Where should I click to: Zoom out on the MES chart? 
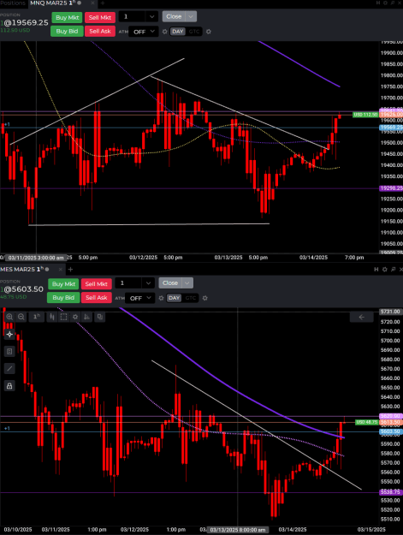point(21,317)
